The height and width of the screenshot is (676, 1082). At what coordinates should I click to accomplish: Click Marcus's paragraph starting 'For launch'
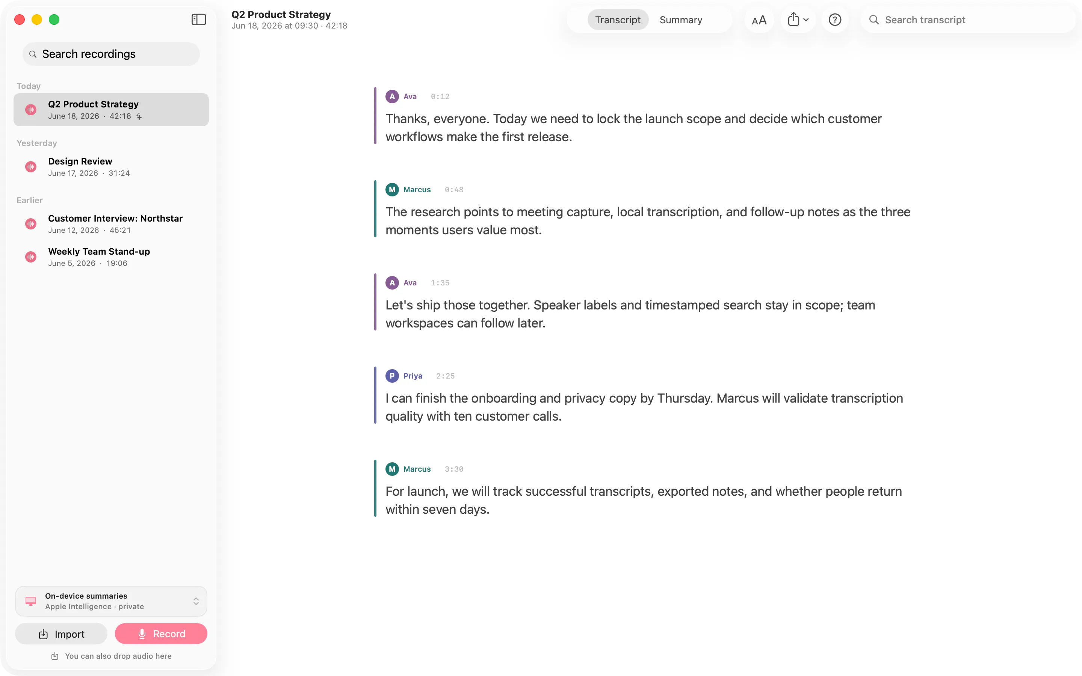644,500
